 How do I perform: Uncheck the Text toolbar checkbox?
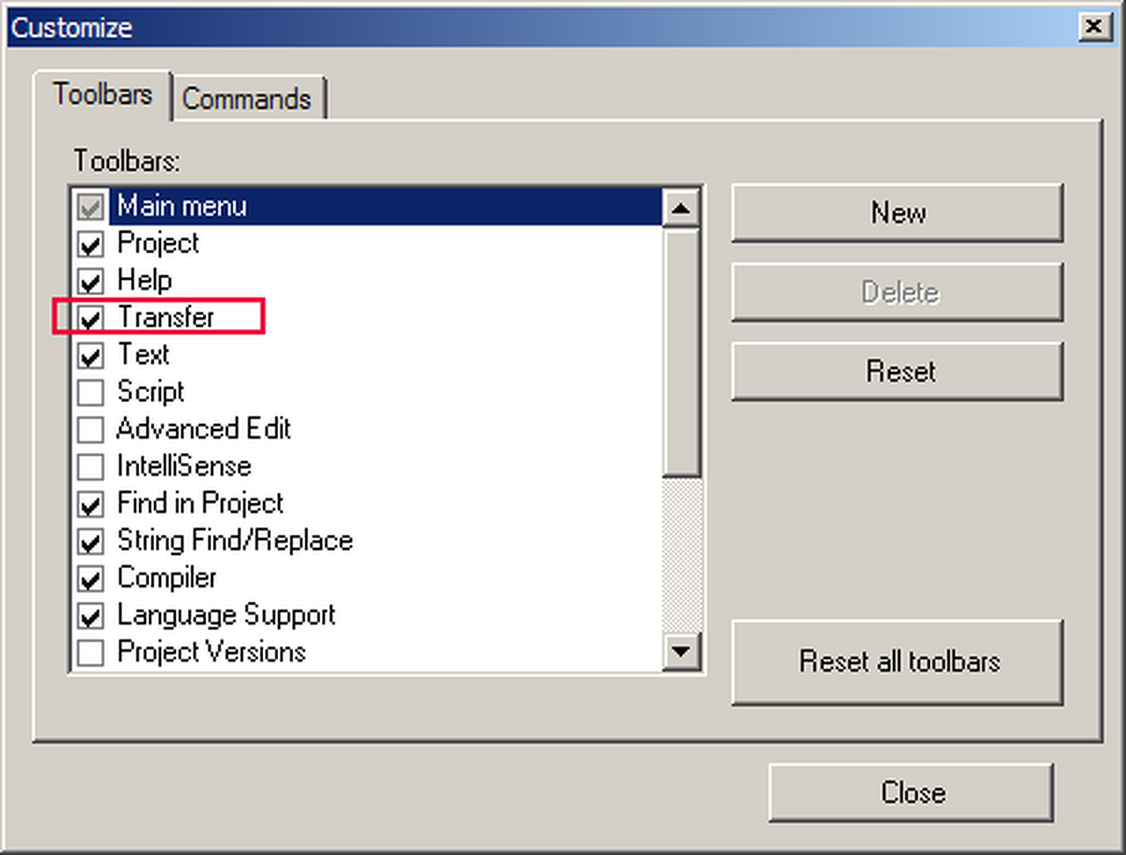[91, 355]
